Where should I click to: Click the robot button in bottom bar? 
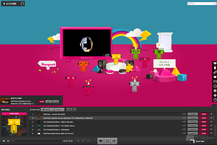coord(101,141)
